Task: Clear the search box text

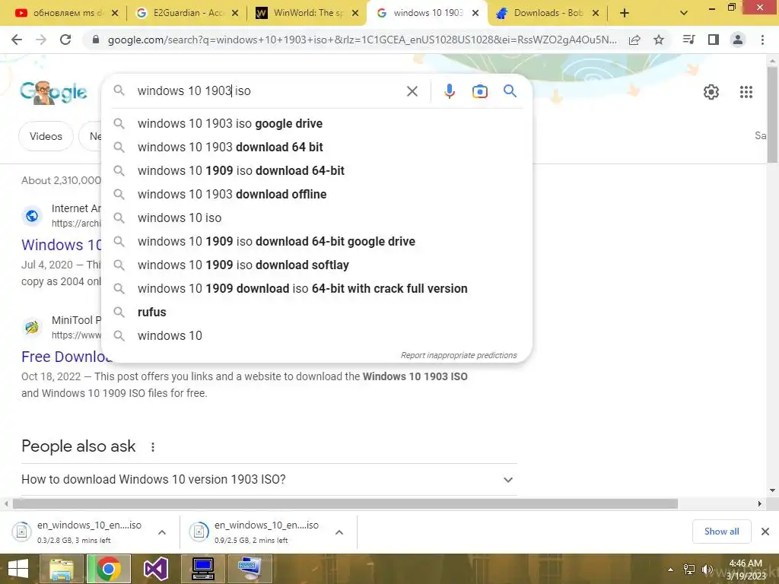Action: pos(412,91)
